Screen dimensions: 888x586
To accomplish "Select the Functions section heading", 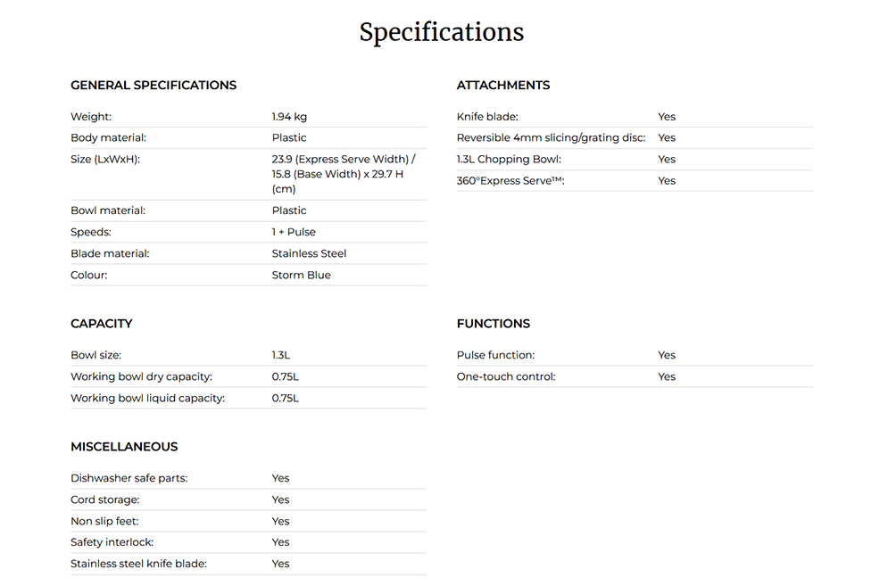I will 494,324.
